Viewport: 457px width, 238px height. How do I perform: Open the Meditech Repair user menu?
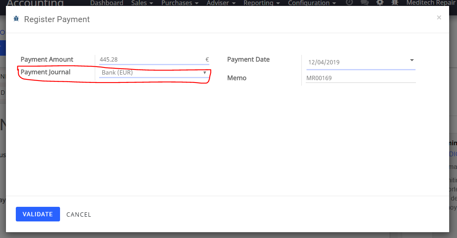431,3
